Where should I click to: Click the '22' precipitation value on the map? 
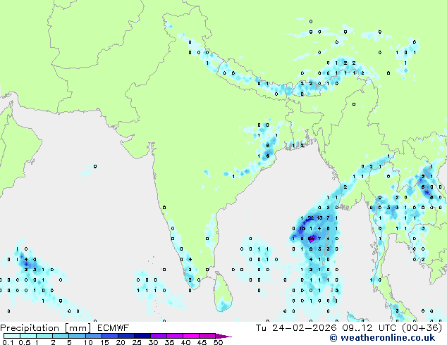(311, 218)
